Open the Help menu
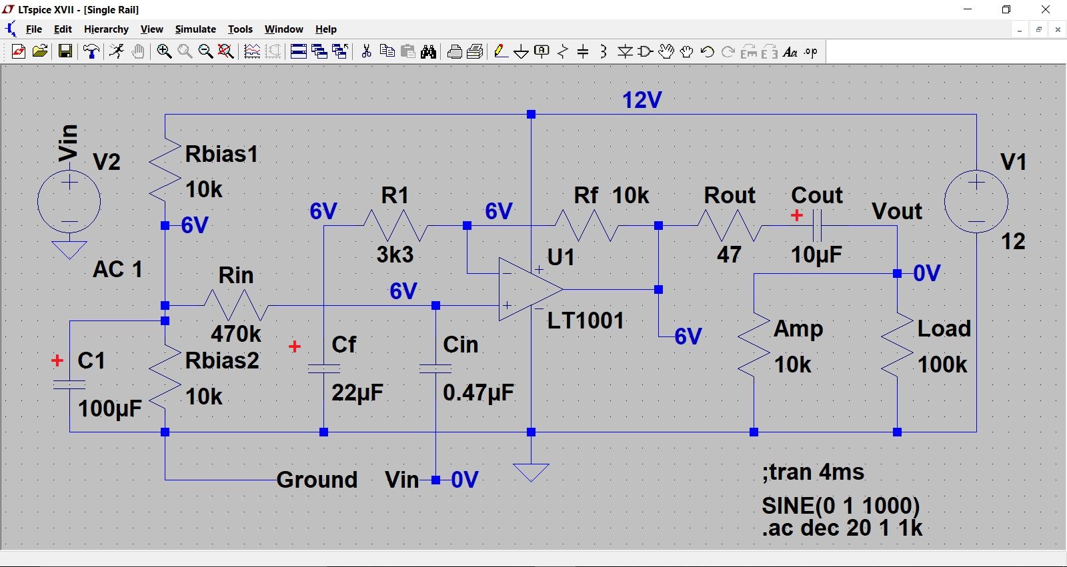This screenshot has width=1067, height=567. pyautogui.click(x=326, y=29)
